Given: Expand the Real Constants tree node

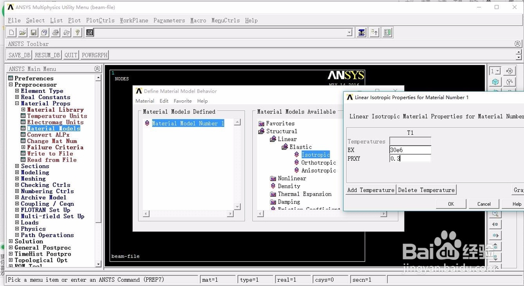Looking at the screenshot, I should point(17,97).
